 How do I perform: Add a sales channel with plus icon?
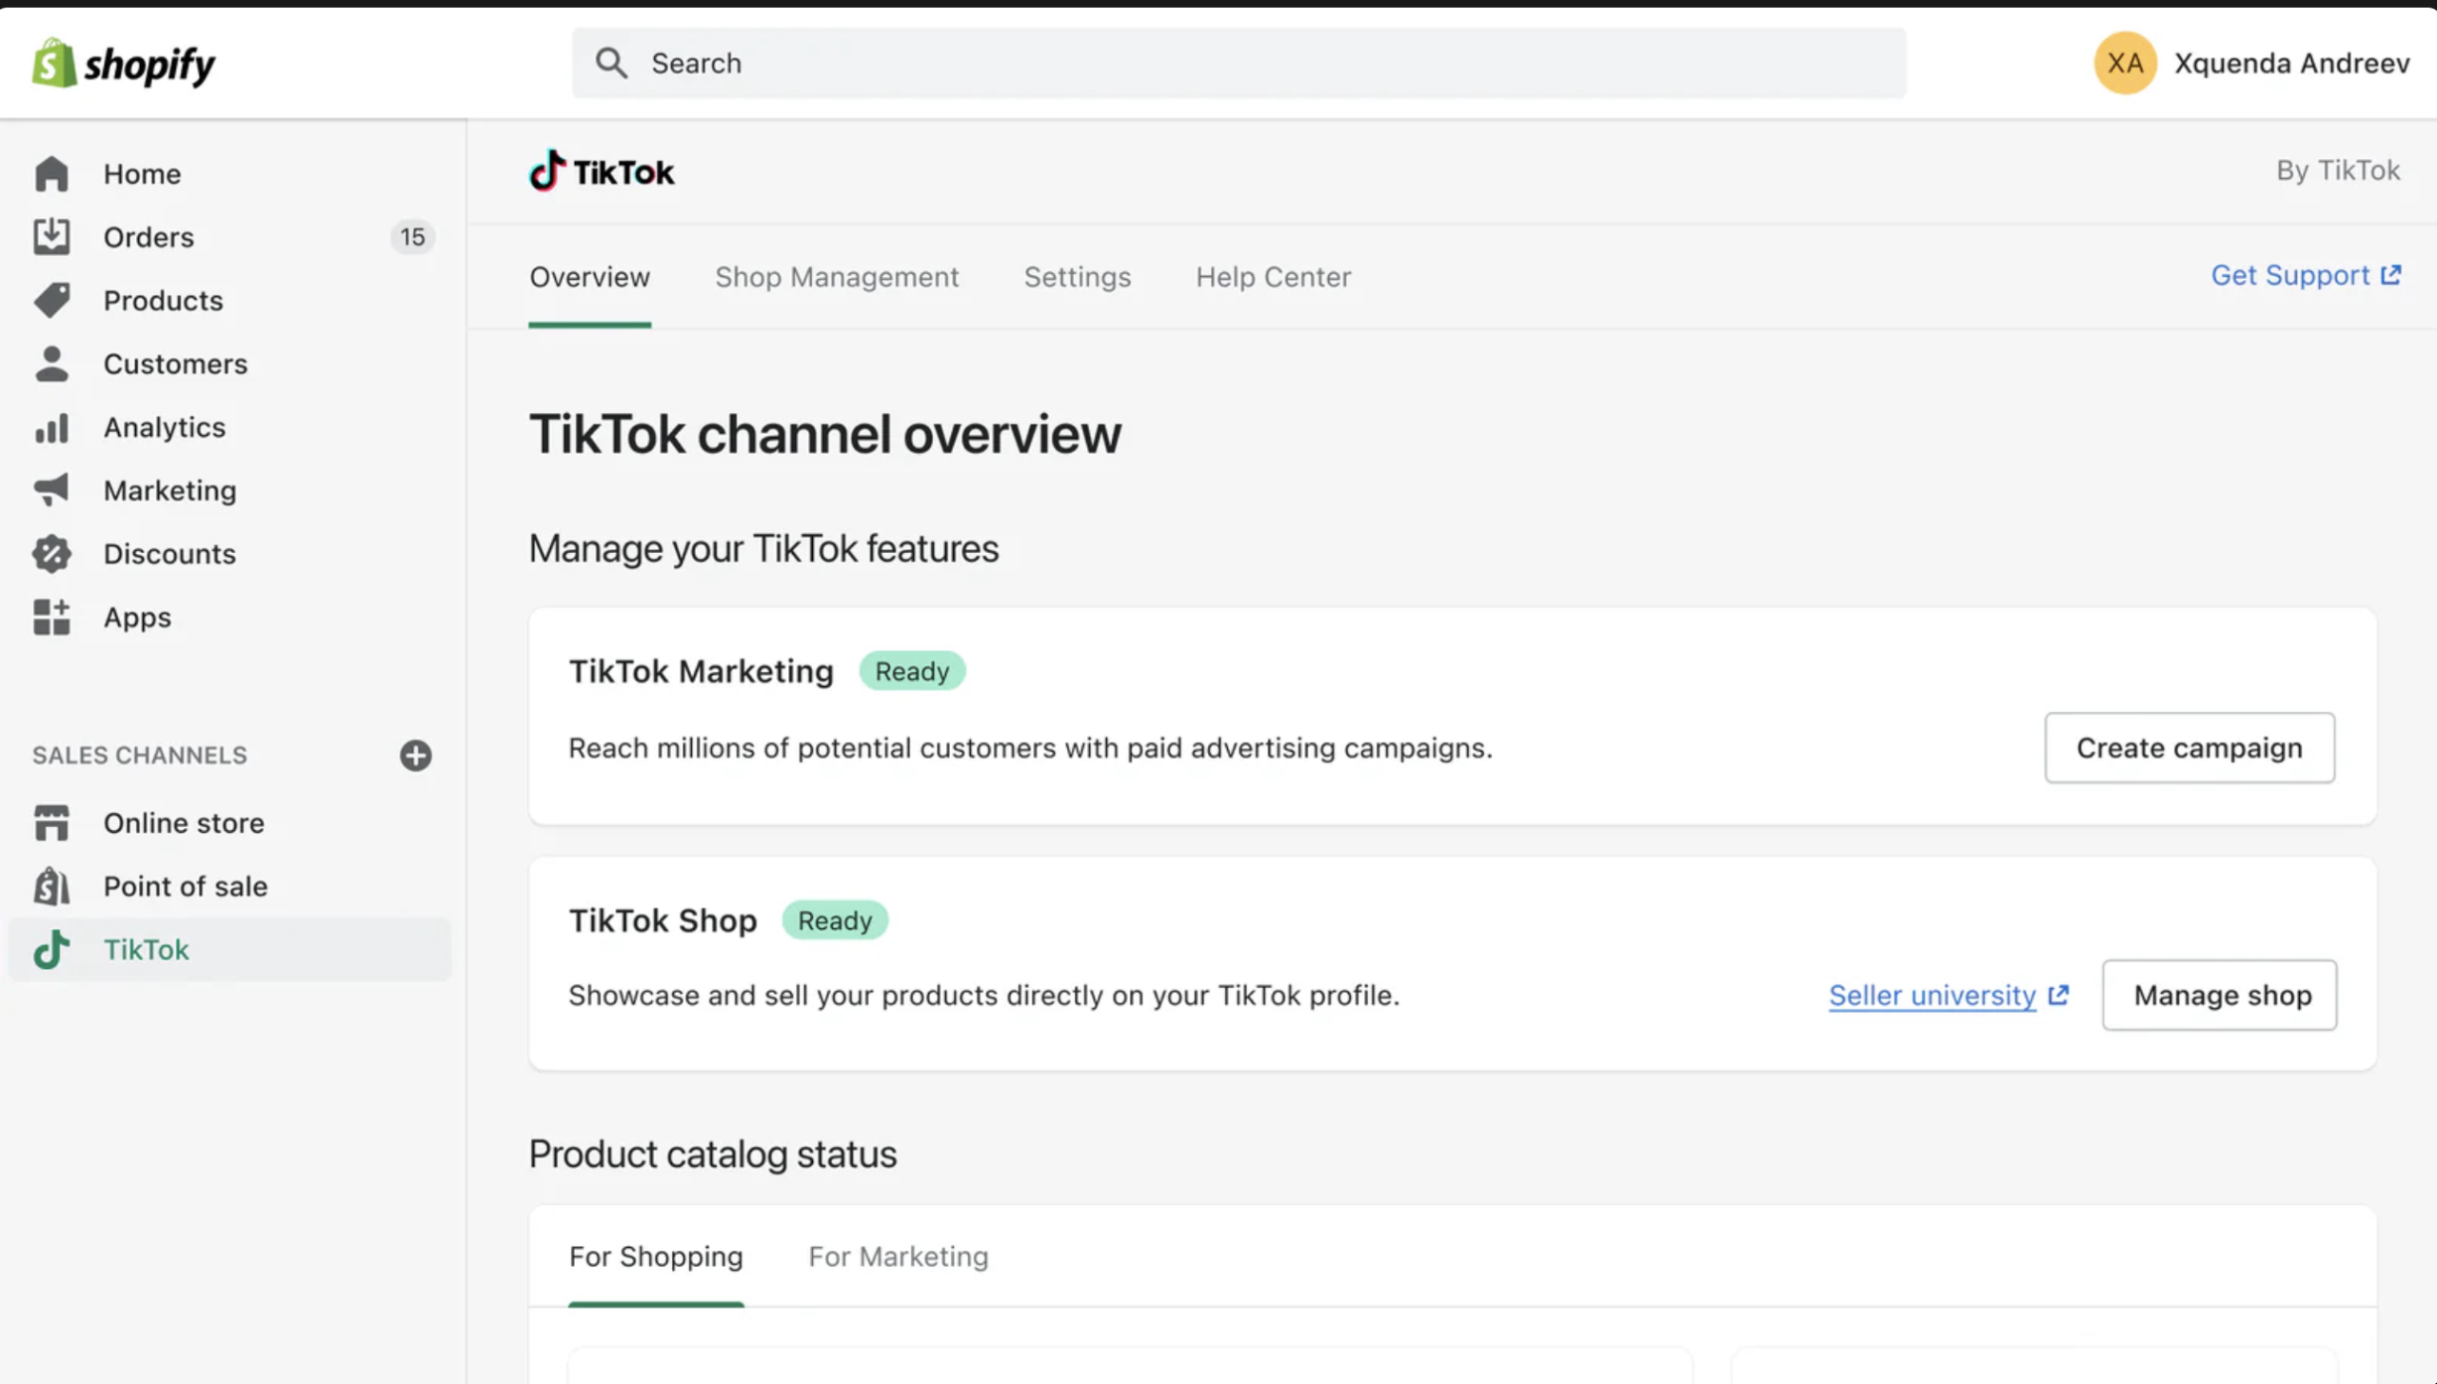click(415, 755)
